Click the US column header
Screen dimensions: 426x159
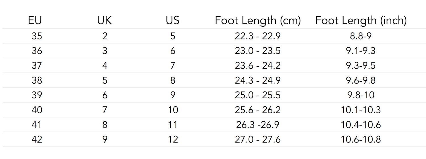[x=173, y=21]
